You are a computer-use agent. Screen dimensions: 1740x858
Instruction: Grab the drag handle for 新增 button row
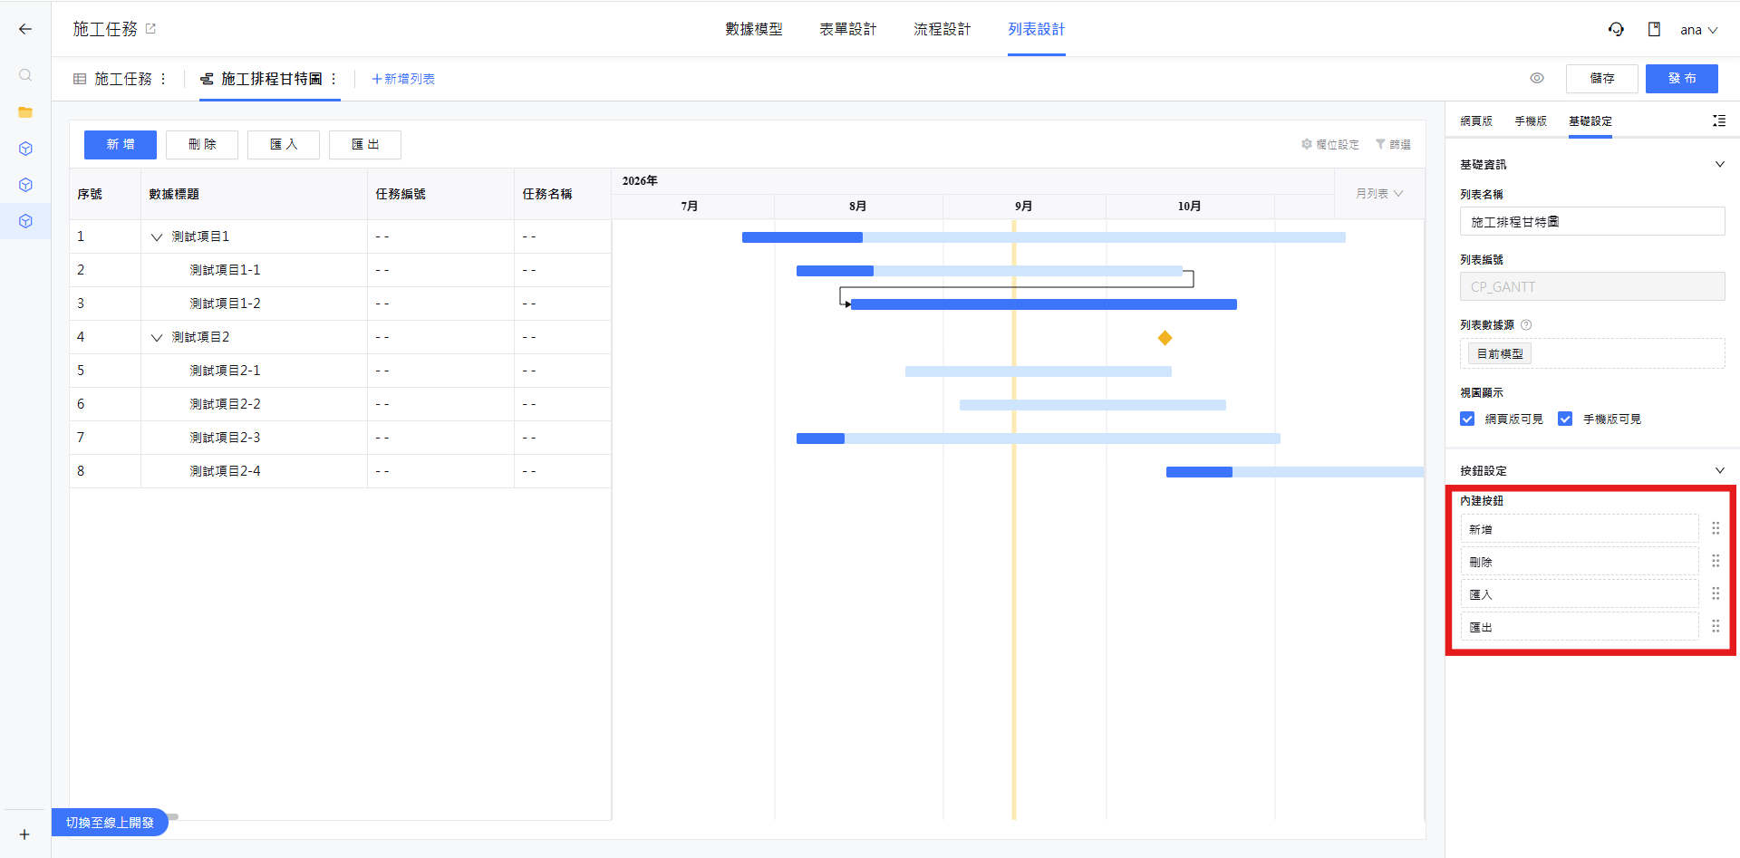coord(1716,528)
